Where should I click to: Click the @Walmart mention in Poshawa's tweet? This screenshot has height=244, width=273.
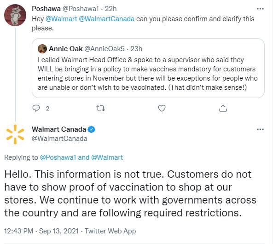tap(61, 19)
